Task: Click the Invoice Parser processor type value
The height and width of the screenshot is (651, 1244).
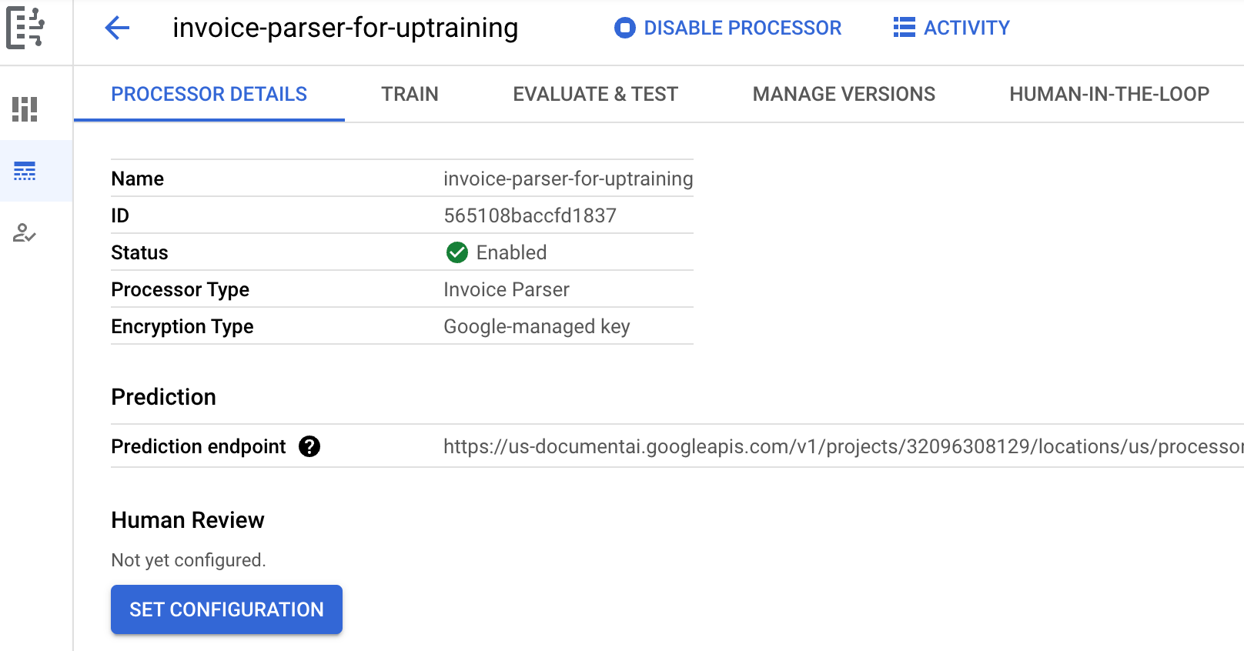Action: pyautogui.click(x=506, y=289)
